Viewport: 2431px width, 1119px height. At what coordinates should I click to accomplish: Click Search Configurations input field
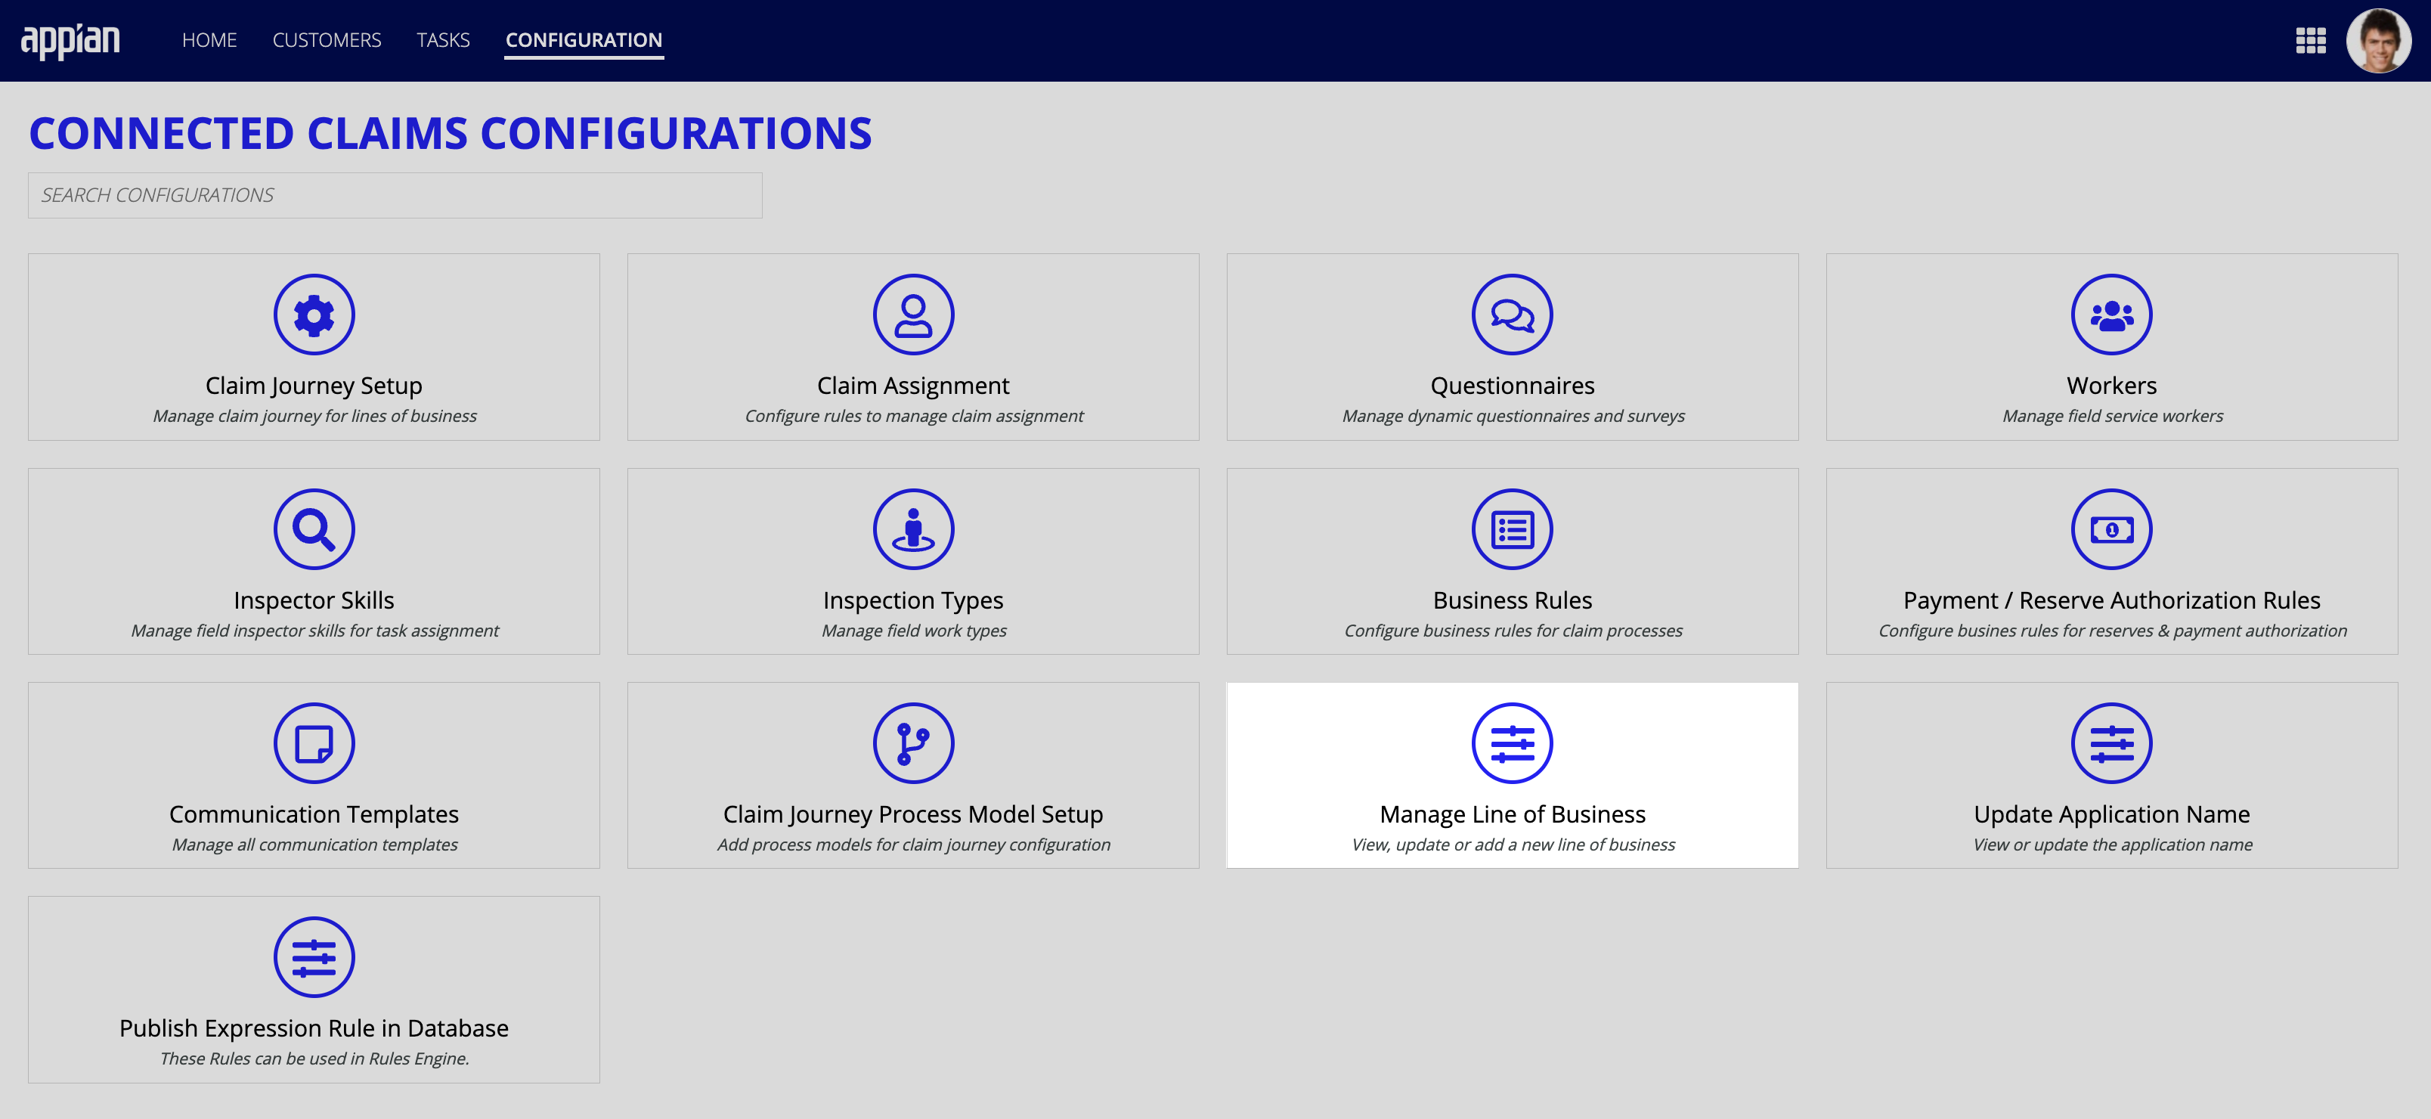(394, 194)
